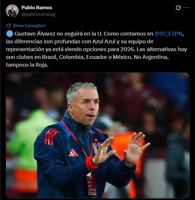Show translation of the post
Viewport: 195px width, 200px height.
coord(29,26)
